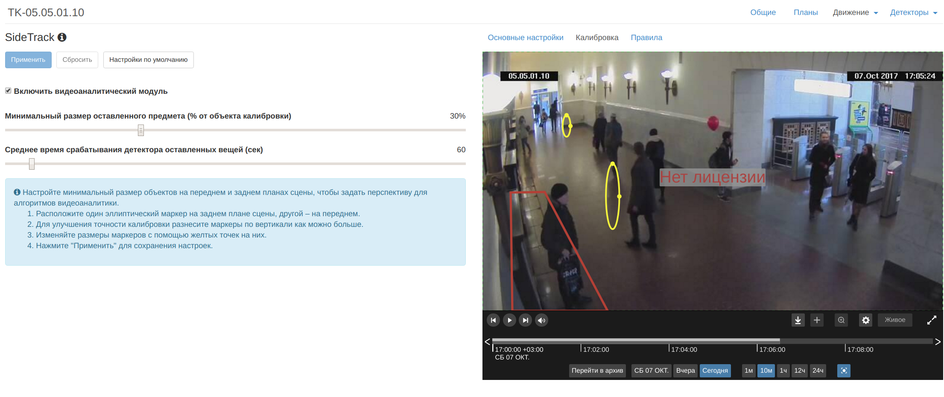
Task: Set timeline scale to 24ч
Action: tap(818, 371)
